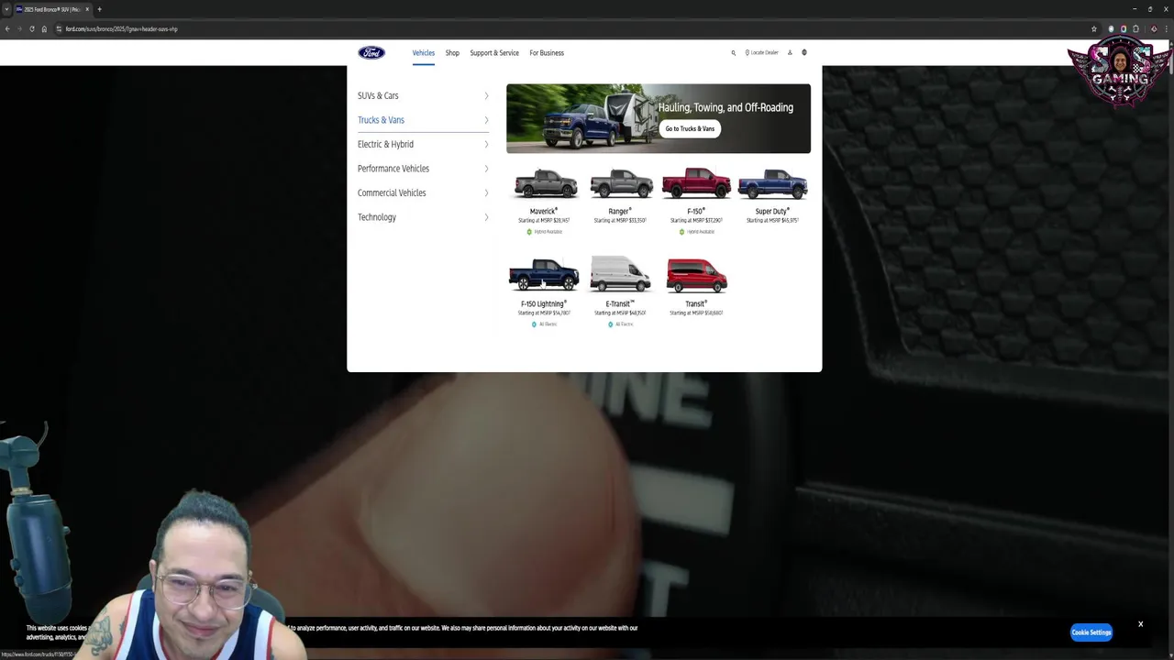The height and width of the screenshot is (660, 1174).
Task: Click the browser back arrow
Action: tap(7, 28)
